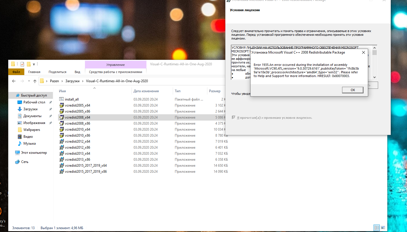The width and height of the screenshot is (407, 232).
Task: Click the folder icon in the address bar
Action: [x=42, y=81]
